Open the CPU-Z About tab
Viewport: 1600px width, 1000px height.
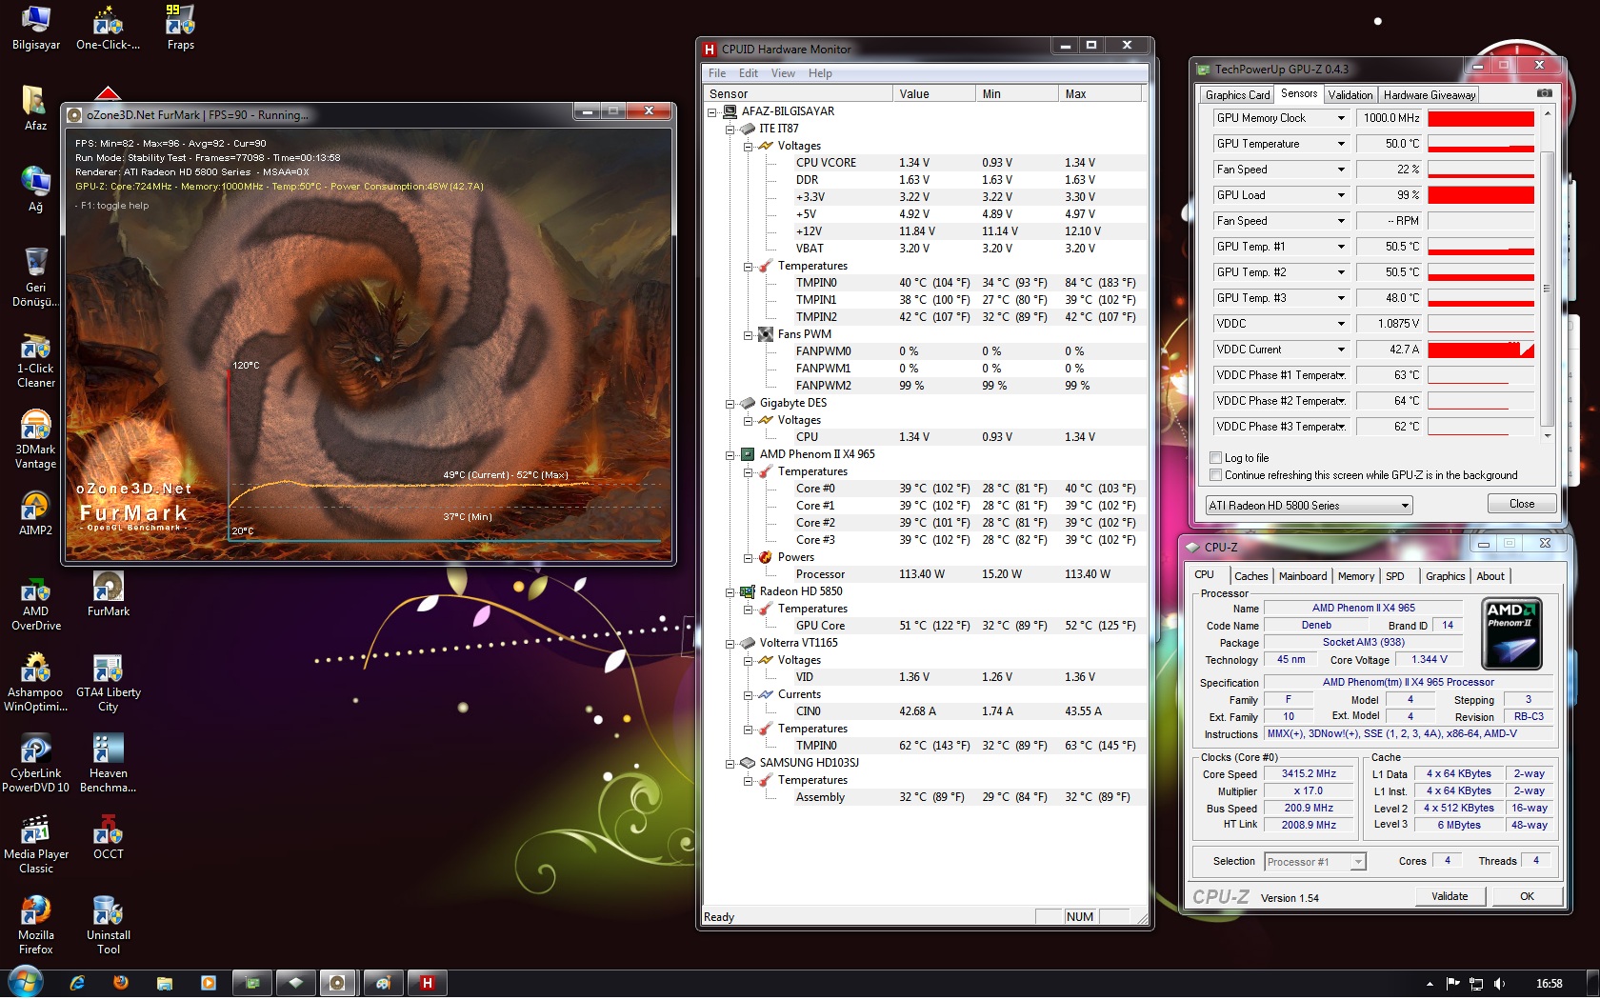pyautogui.click(x=1490, y=576)
